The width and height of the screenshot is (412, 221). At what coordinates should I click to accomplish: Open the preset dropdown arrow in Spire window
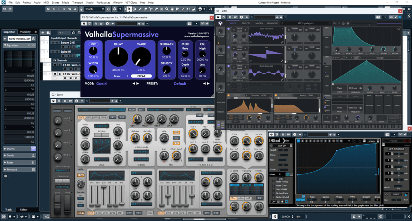coord(120,101)
